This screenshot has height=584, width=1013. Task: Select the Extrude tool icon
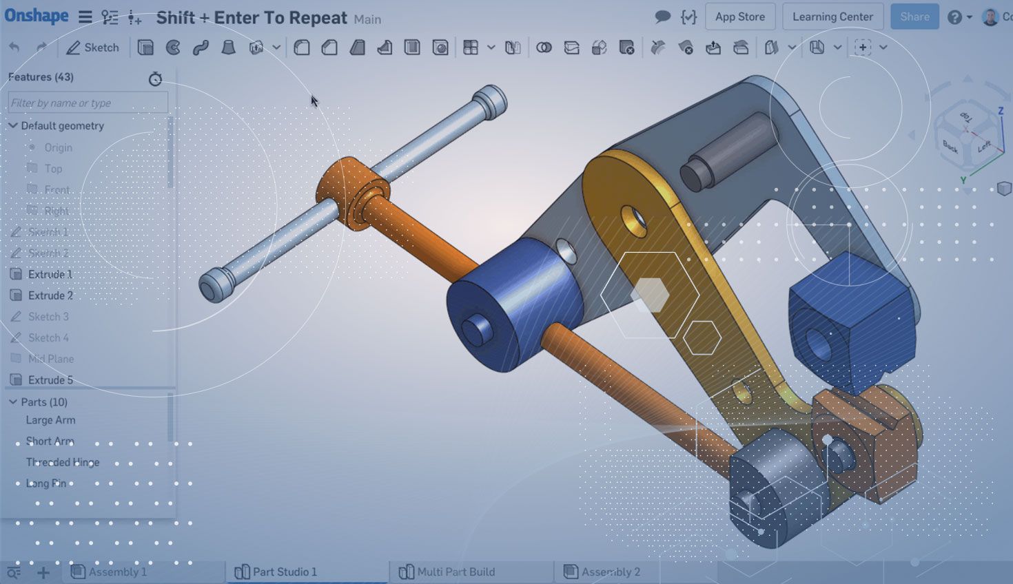coord(145,48)
